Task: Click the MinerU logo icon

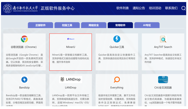Action: pyautogui.click(x=71, y=39)
